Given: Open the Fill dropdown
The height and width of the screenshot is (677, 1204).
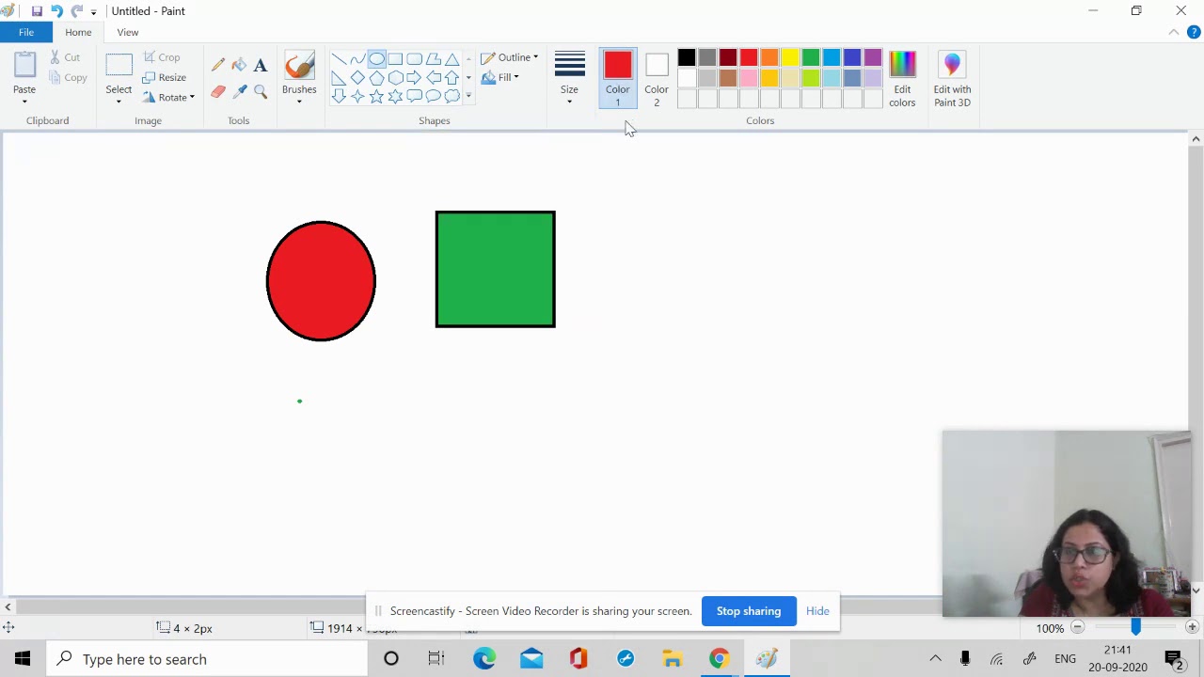Looking at the screenshot, I should coord(500,78).
